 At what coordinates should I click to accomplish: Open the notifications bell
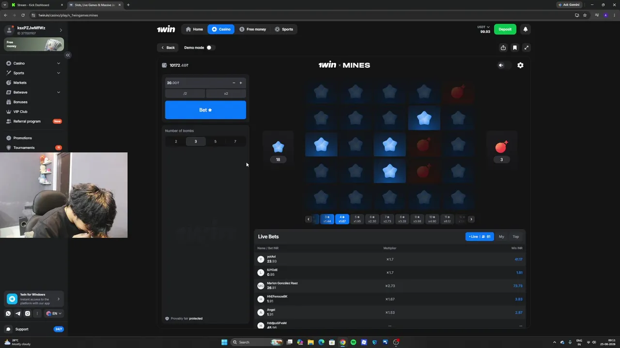[526, 29]
